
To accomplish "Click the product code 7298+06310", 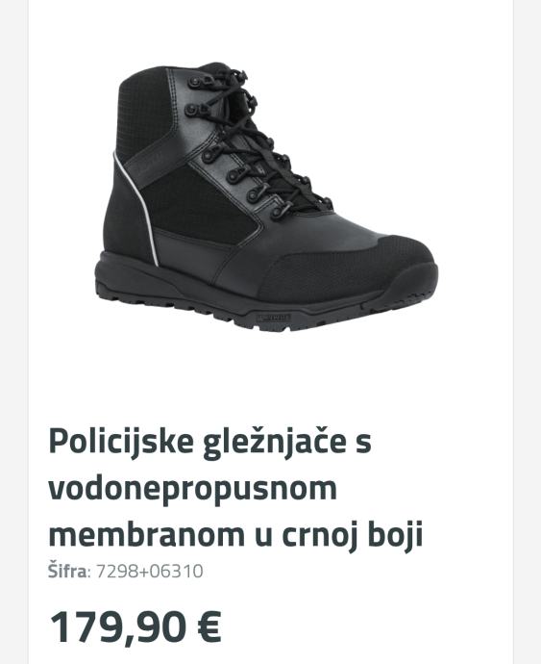I will (x=150, y=572).
